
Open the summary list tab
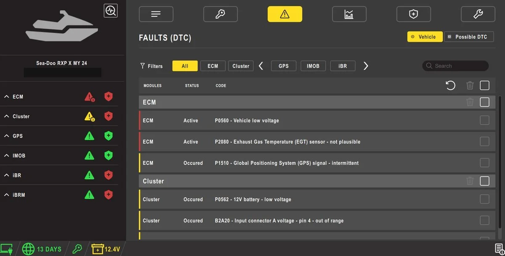[x=156, y=14]
